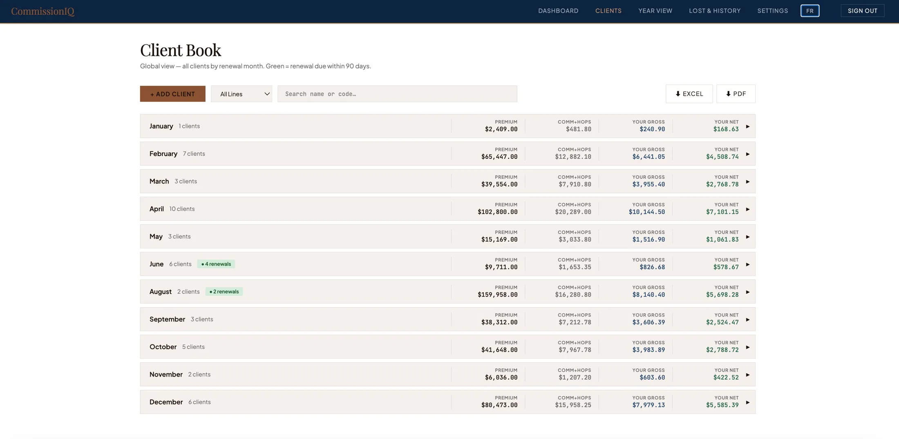Click the CommissionIQ logo
Screen dimensions: 899x439
(43, 11)
